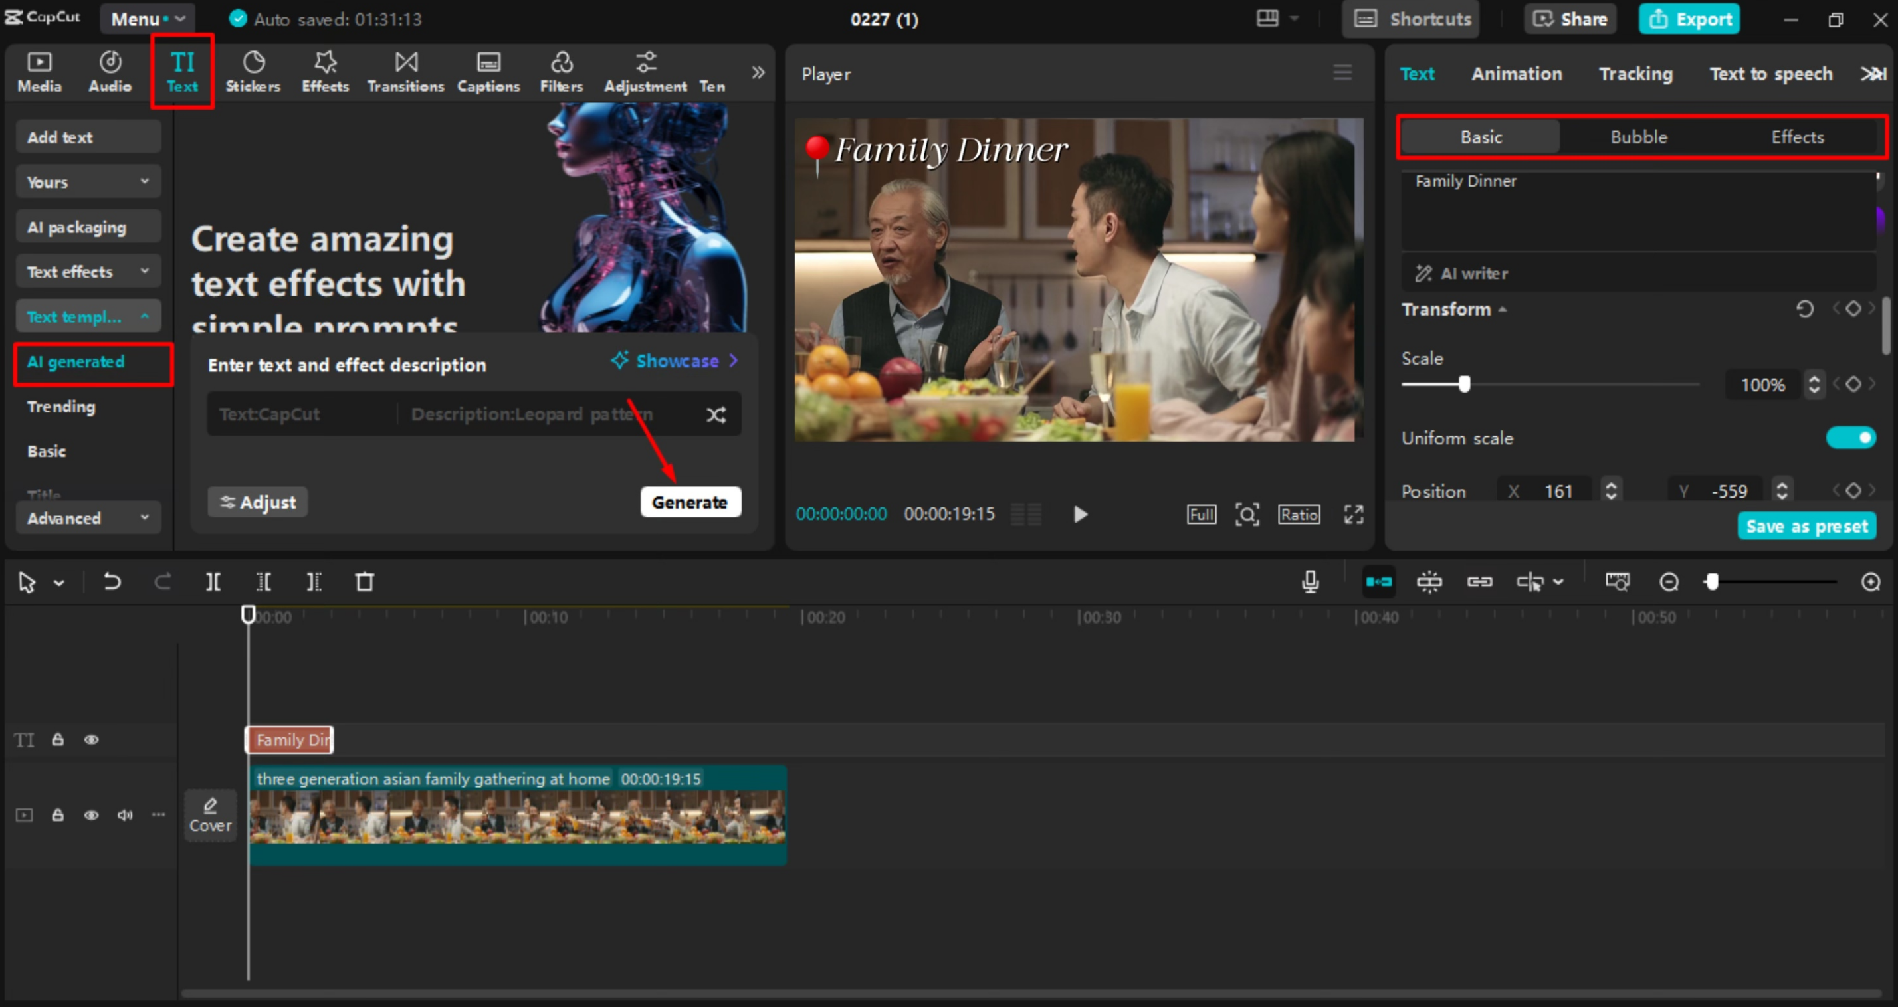This screenshot has width=1898, height=1007.
Task: Switch to the Bubble tab
Action: (x=1638, y=136)
